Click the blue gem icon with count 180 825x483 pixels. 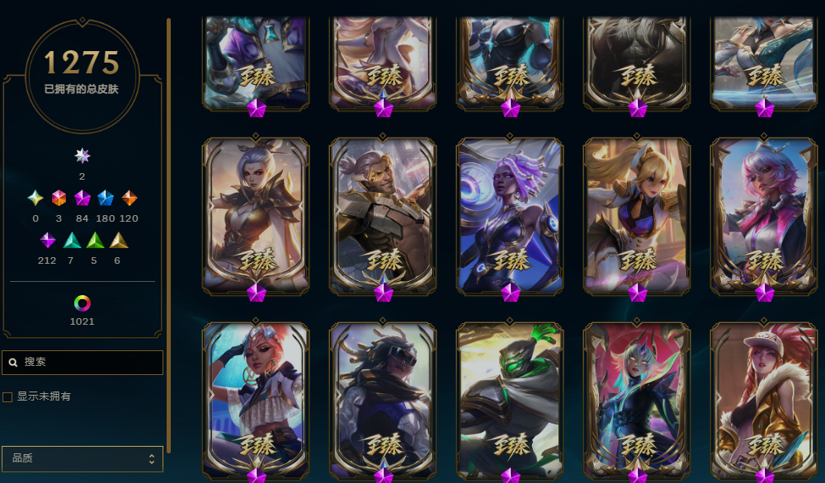106,198
